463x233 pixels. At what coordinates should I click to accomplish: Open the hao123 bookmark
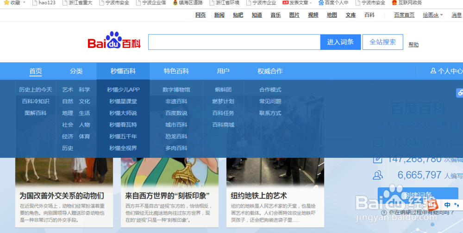[x=44, y=3]
